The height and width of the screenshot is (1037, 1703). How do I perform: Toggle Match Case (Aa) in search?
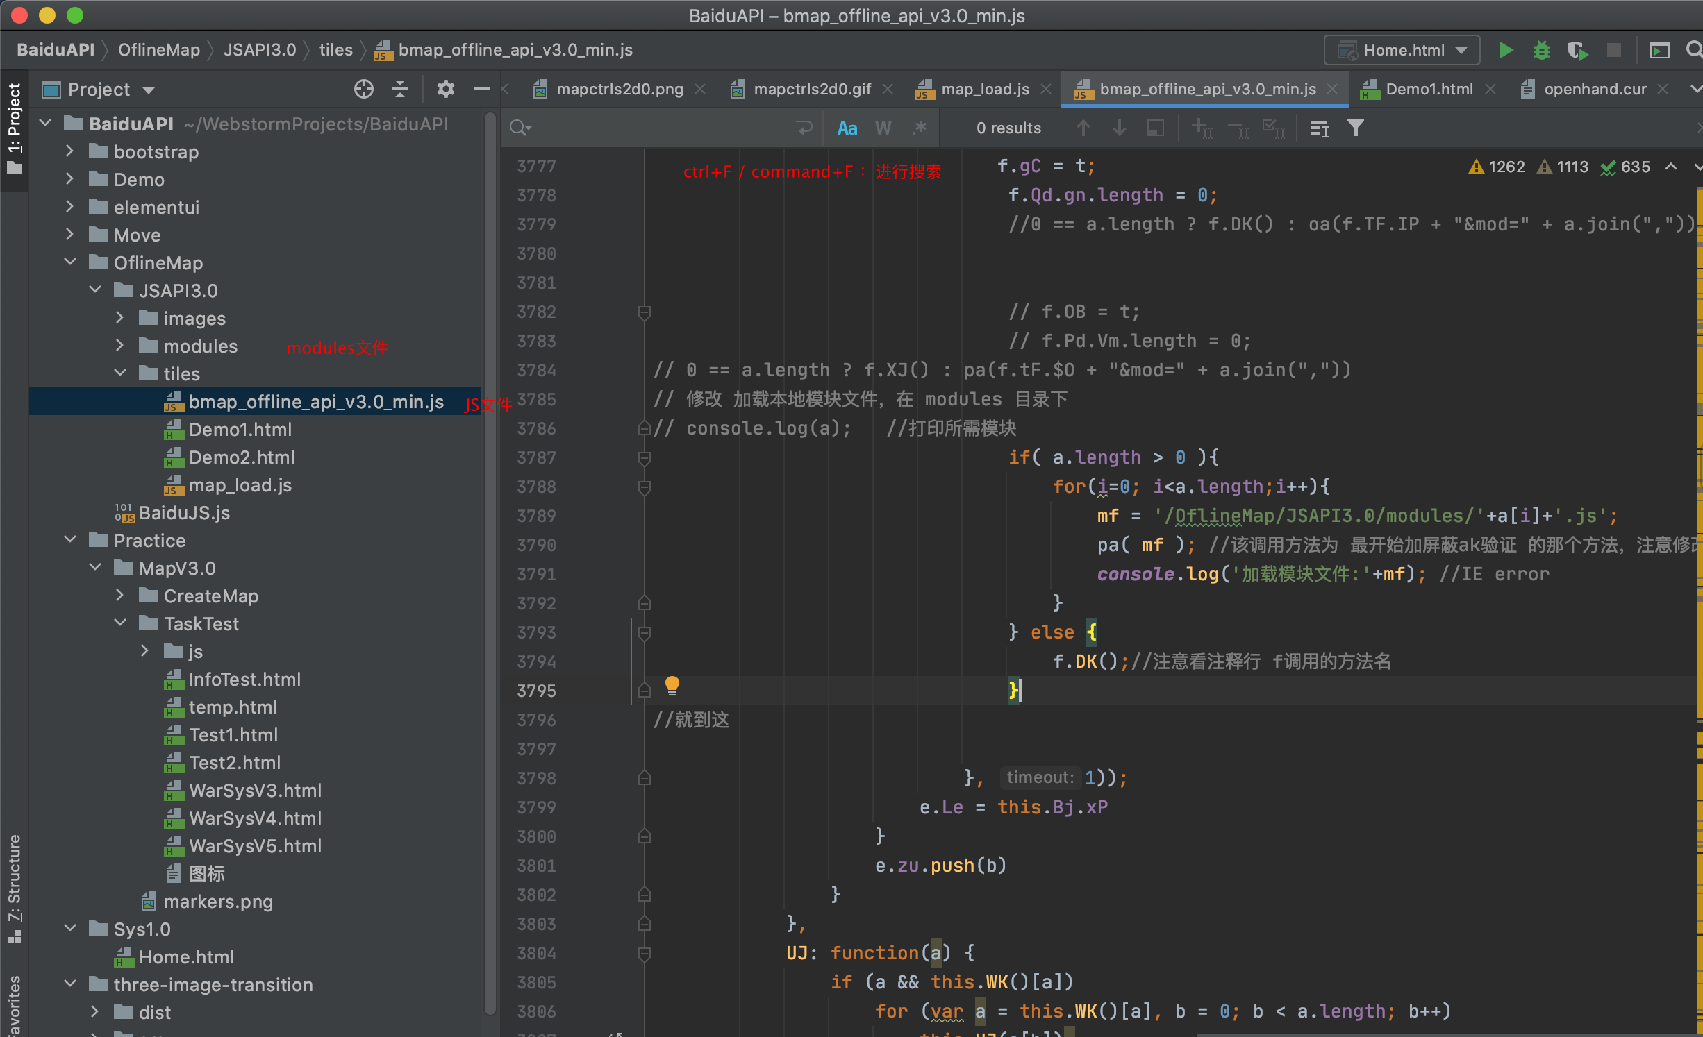[847, 128]
